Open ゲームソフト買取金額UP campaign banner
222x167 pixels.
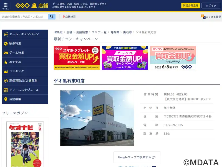pyautogui.click(x=125, y=58)
